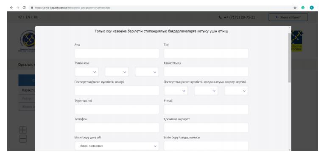Image resolution: width=324 pixels, height=154 pixels.
Task: Click the Тұратын елі country field
Action: 117,109
